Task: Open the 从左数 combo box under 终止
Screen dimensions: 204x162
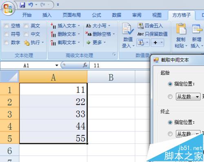Action: coord(188,134)
